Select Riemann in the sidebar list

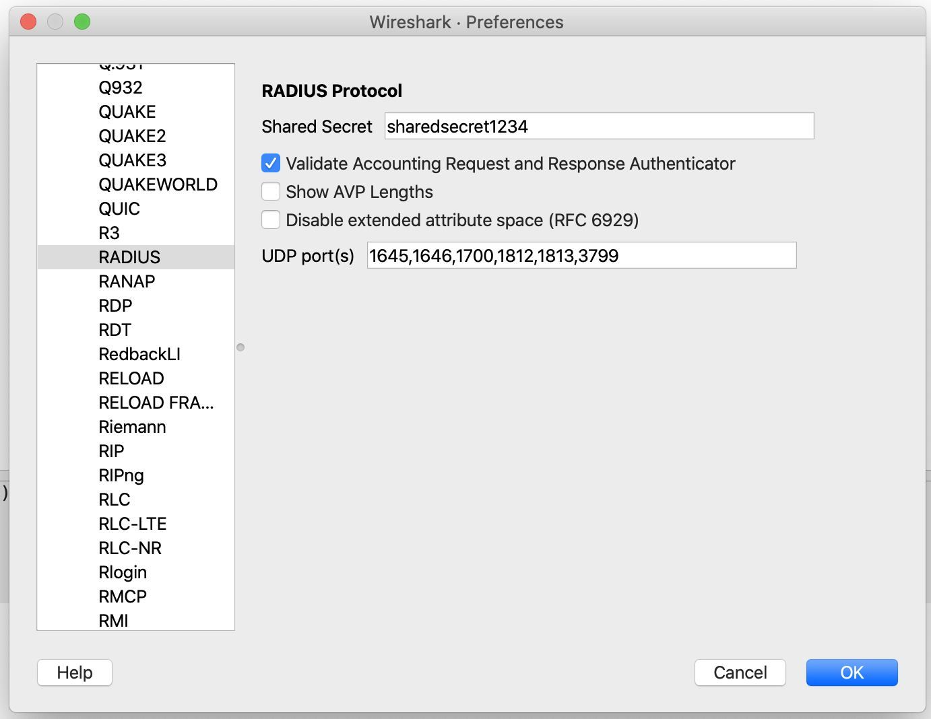(132, 427)
